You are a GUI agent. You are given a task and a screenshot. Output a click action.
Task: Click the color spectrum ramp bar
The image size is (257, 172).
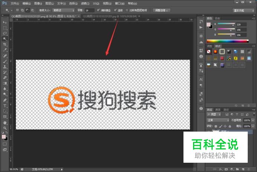coord(228,41)
